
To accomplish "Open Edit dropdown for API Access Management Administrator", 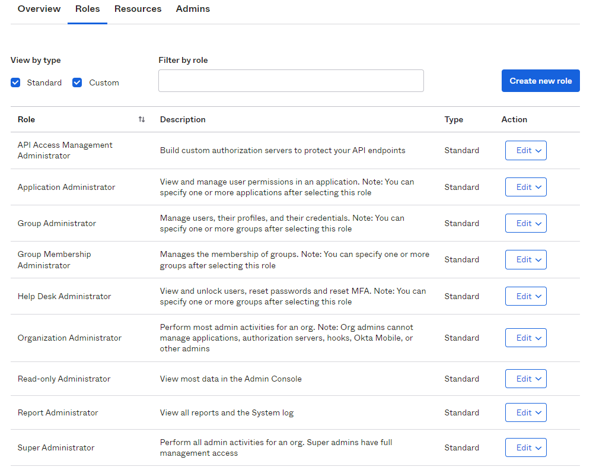I will pyautogui.click(x=525, y=151).
